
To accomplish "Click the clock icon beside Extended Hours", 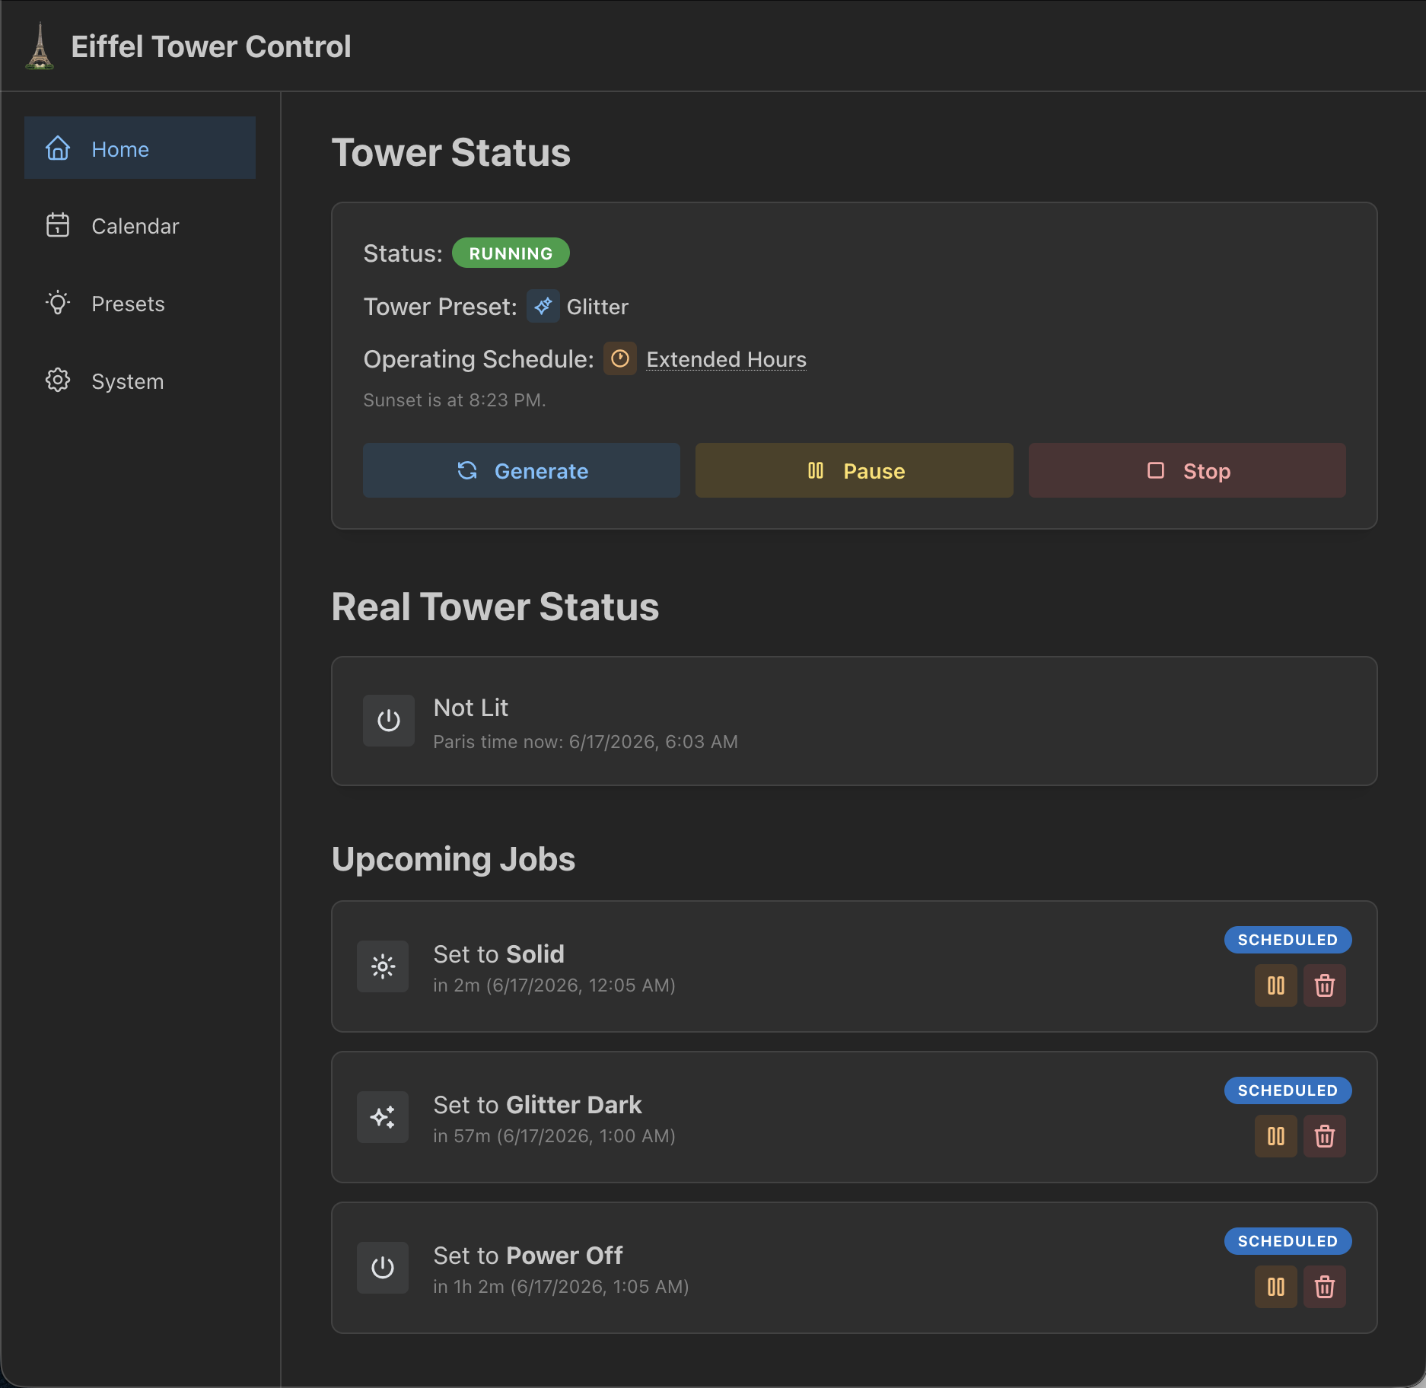I will (x=620, y=358).
